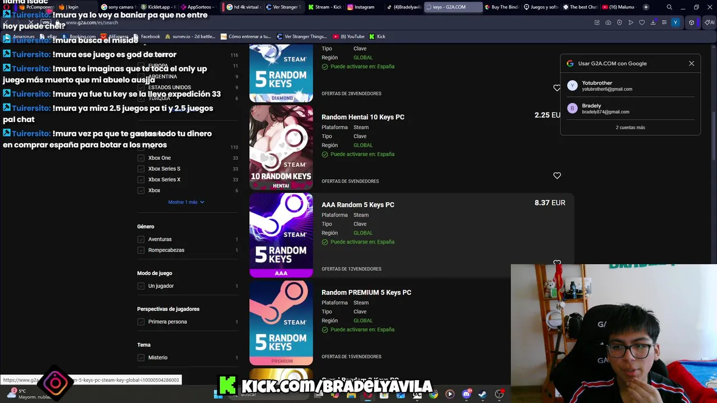Screen dimensions: 717x403
Task: Open Chrome from the taskbar
Action: [x=434, y=395]
